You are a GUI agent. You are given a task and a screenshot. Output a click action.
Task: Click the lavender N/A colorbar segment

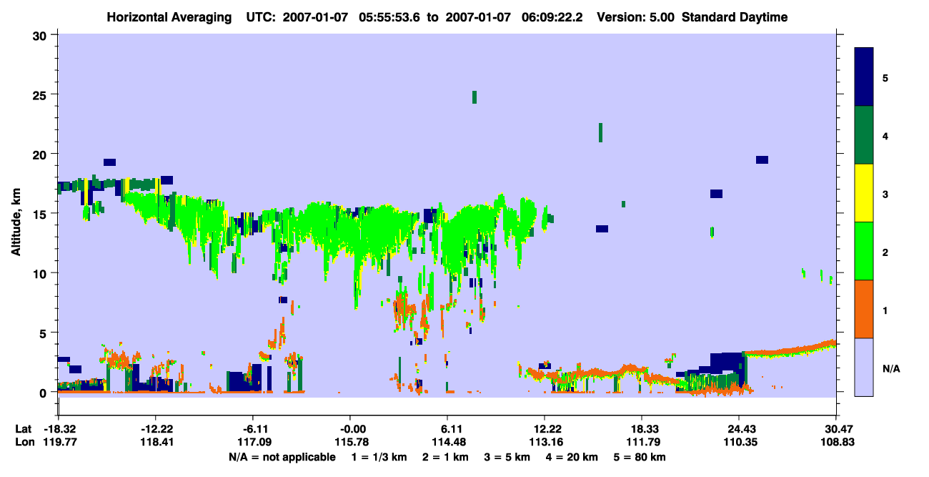click(x=864, y=367)
